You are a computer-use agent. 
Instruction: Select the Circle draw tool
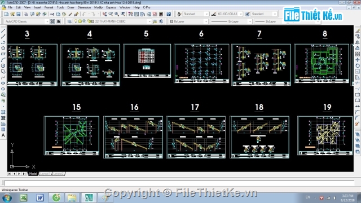tap(3, 65)
